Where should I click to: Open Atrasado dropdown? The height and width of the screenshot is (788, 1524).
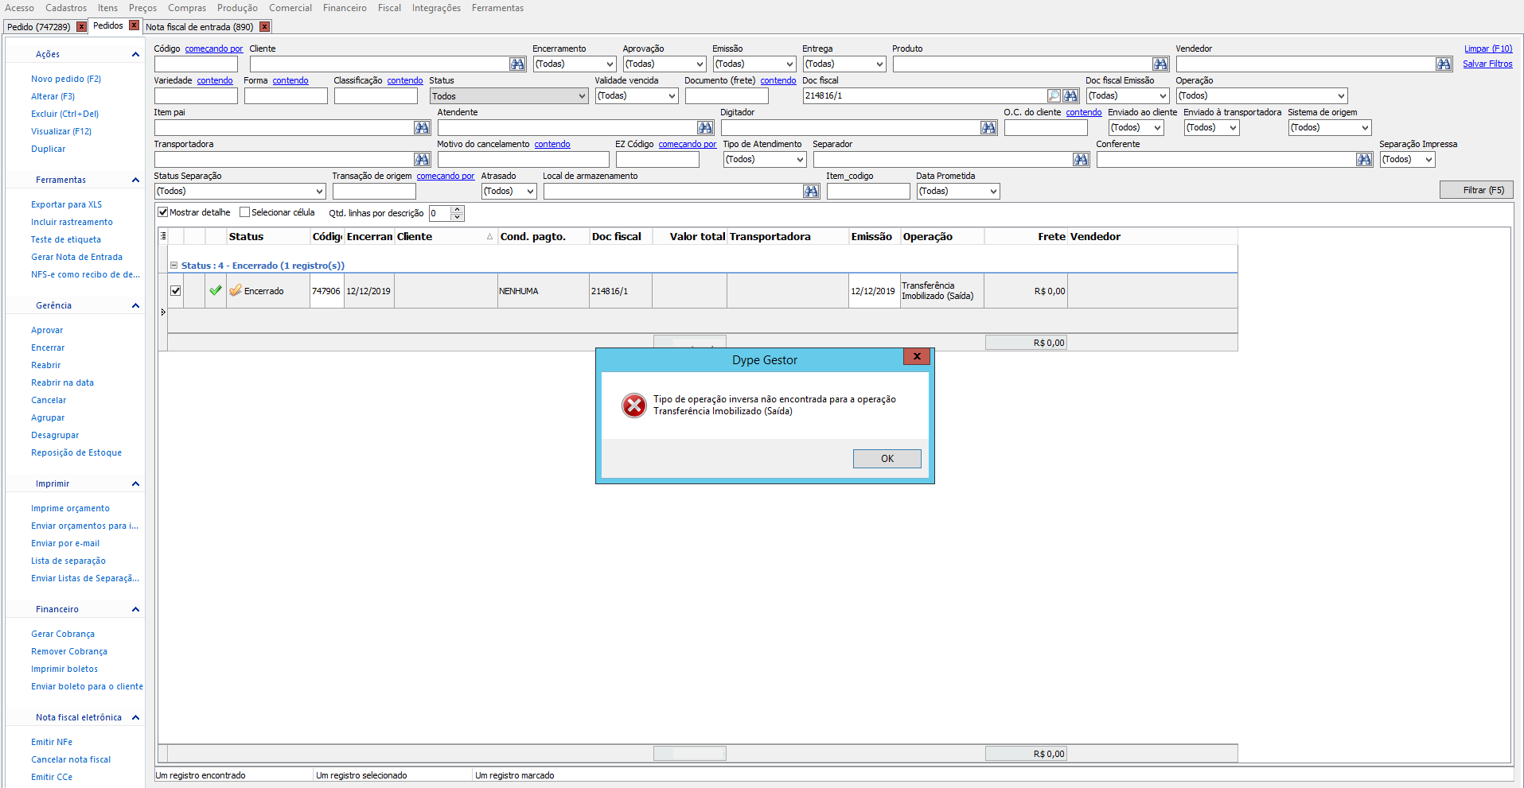click(509, 191)
